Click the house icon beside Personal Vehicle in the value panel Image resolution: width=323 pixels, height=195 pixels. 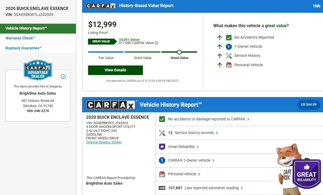point(229,65)
